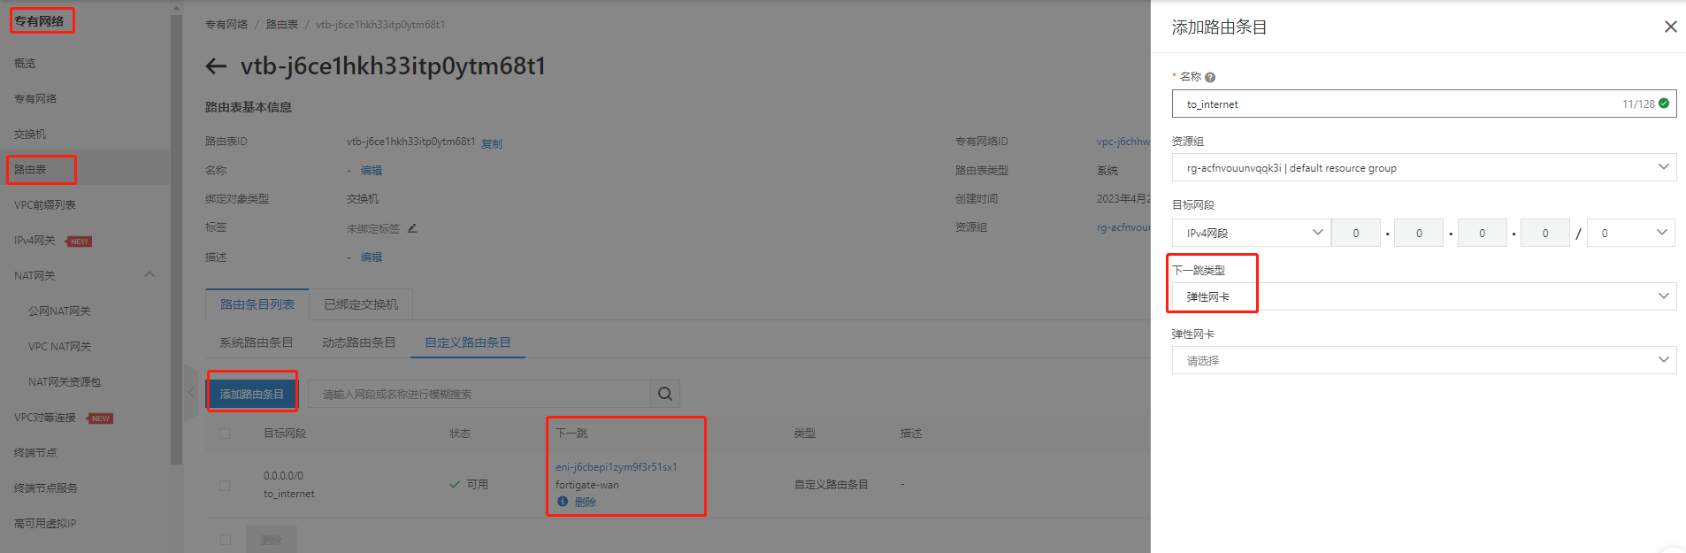1686x553 pixels.
Task: Click the back arrow beside the route table ID
Action: [216, 66]
